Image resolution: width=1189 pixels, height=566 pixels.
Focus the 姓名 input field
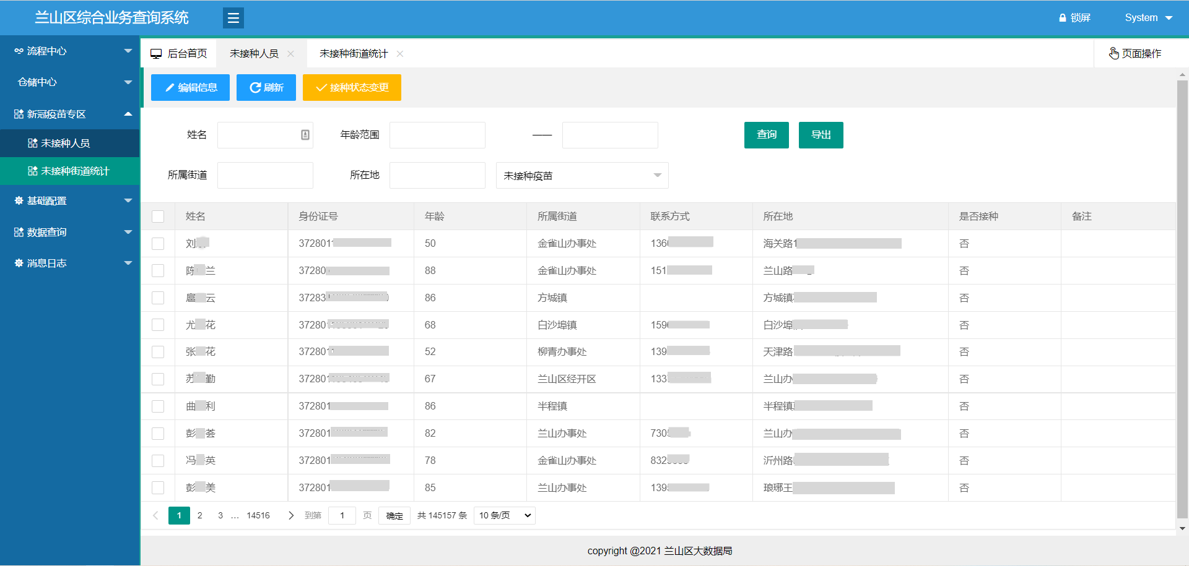click(265, 135)
